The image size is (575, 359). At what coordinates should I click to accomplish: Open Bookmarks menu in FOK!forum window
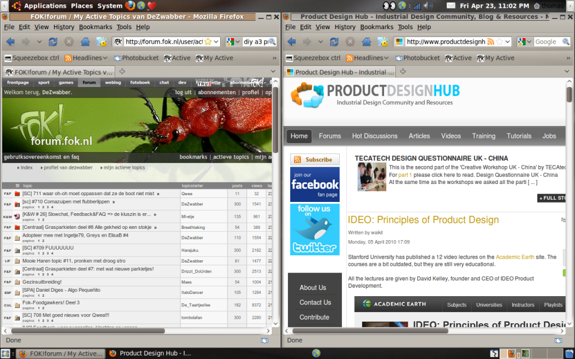[95, 27]
